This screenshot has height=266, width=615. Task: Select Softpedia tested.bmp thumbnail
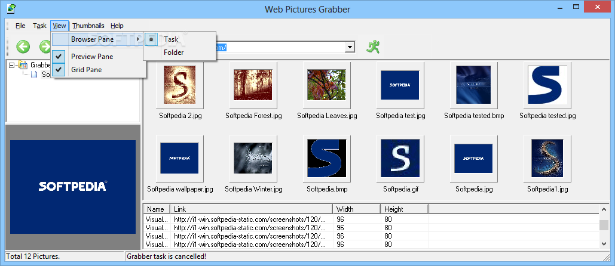point(474,85)
